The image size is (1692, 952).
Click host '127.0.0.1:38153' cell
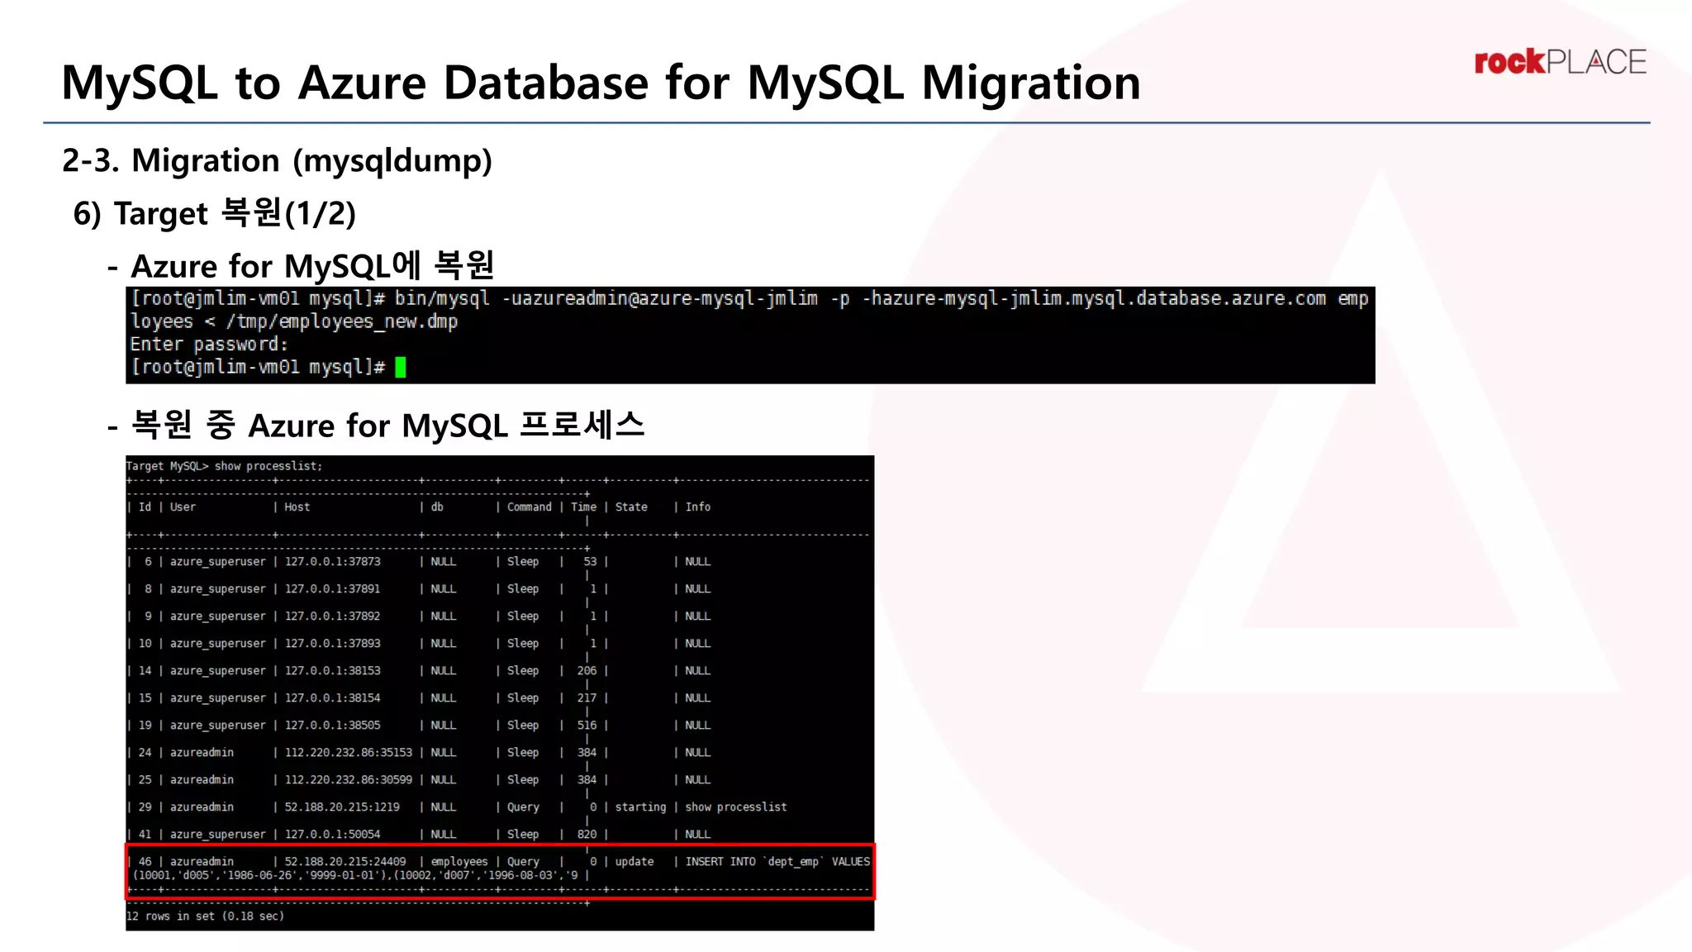pyautogui.click(x=332, y=671)
